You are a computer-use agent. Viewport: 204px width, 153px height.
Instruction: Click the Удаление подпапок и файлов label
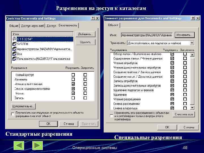point(133,90)
